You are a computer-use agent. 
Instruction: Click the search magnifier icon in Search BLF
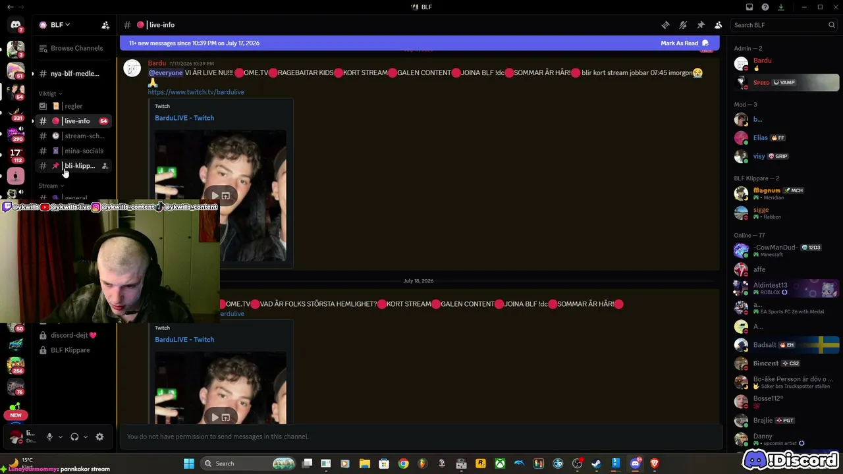(x=832, y=25)
